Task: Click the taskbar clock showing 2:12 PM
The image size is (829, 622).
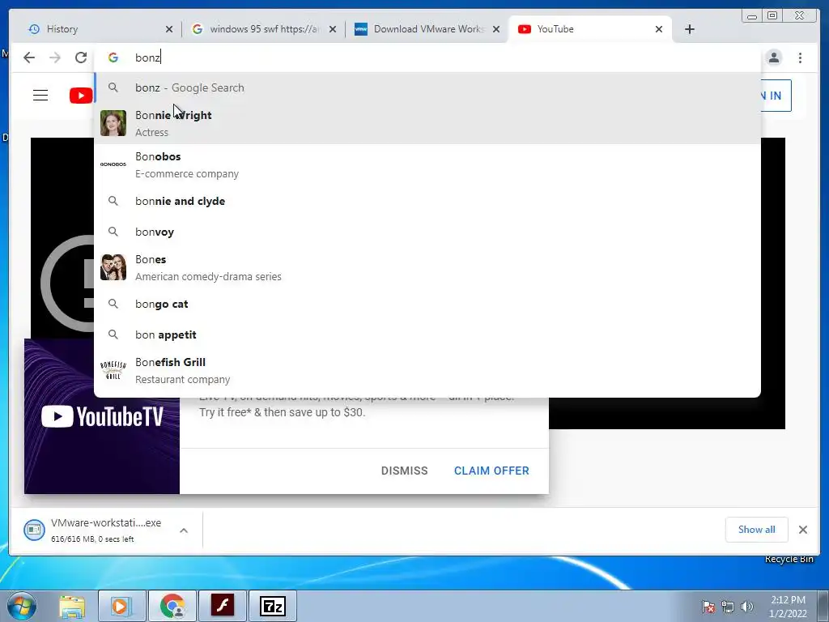Action: 788,607
